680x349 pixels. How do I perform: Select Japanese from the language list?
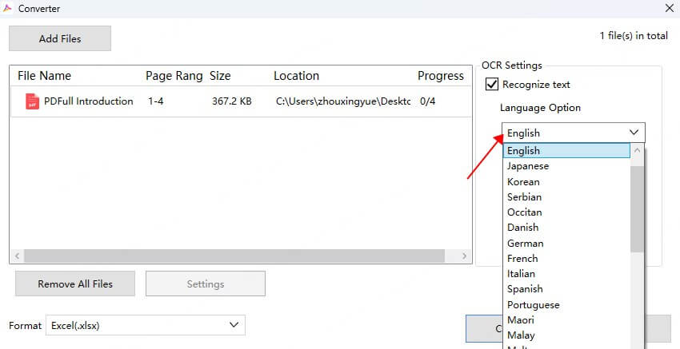point(528,166)
